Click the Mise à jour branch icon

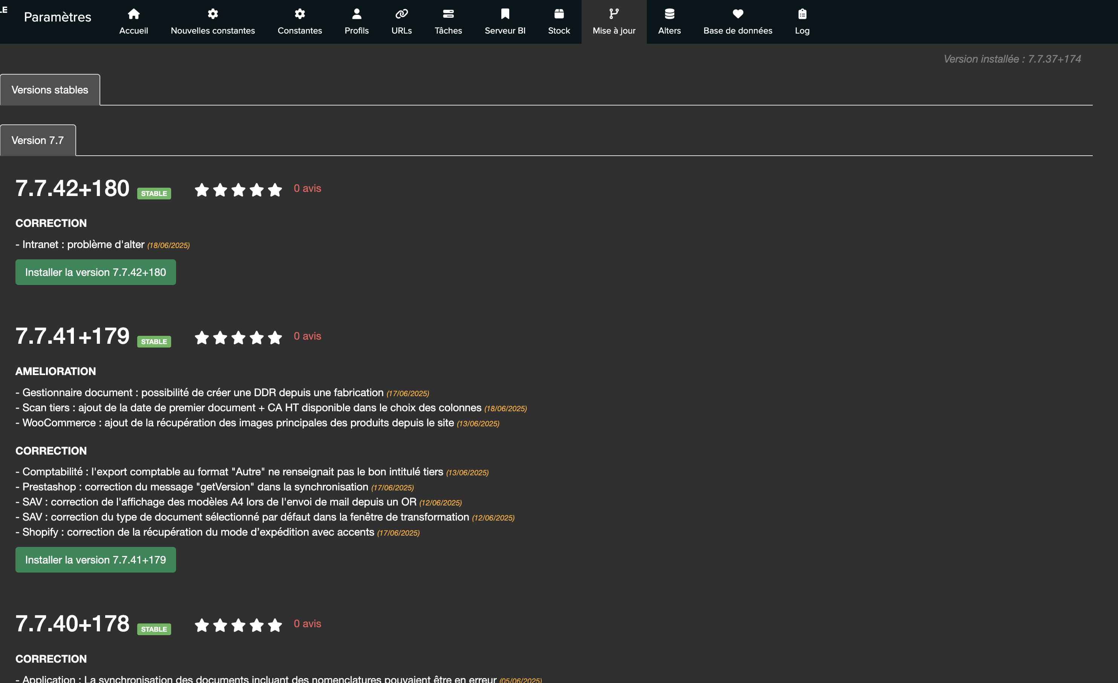click(x=614, y=14)
